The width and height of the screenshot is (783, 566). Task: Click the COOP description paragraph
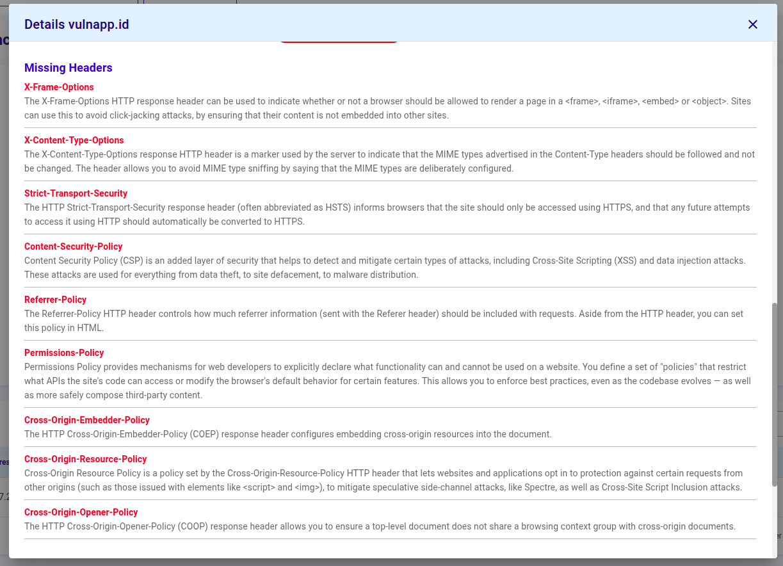tap(380, 526)
